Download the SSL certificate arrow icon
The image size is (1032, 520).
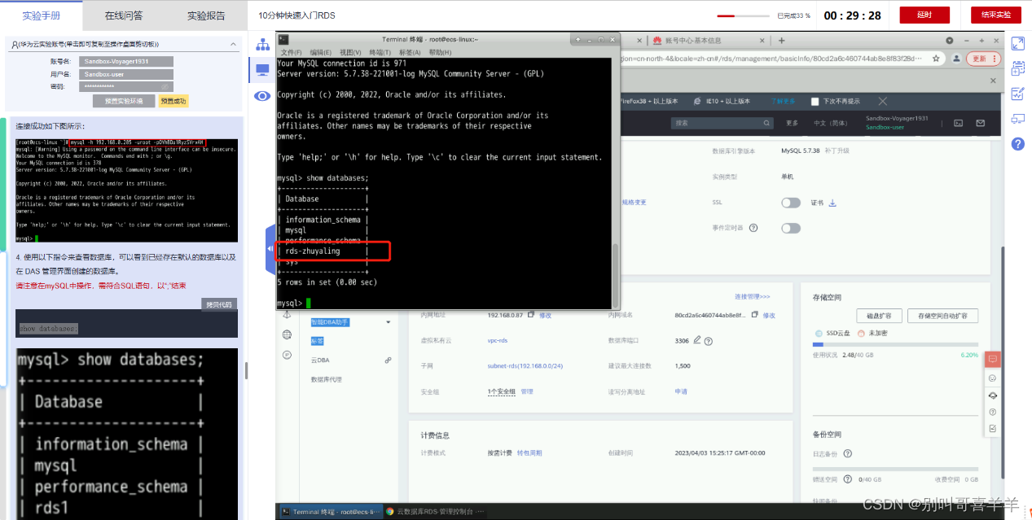[x=832, y=203]
